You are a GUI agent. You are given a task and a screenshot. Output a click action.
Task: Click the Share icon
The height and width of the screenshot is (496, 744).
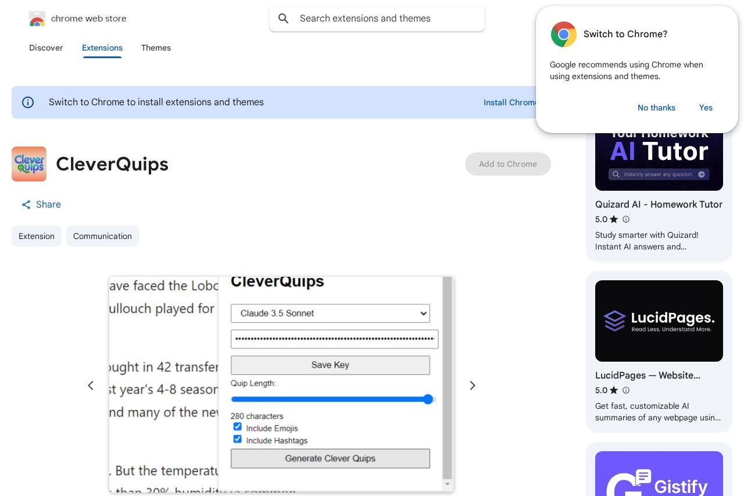[x=26, y=205]
